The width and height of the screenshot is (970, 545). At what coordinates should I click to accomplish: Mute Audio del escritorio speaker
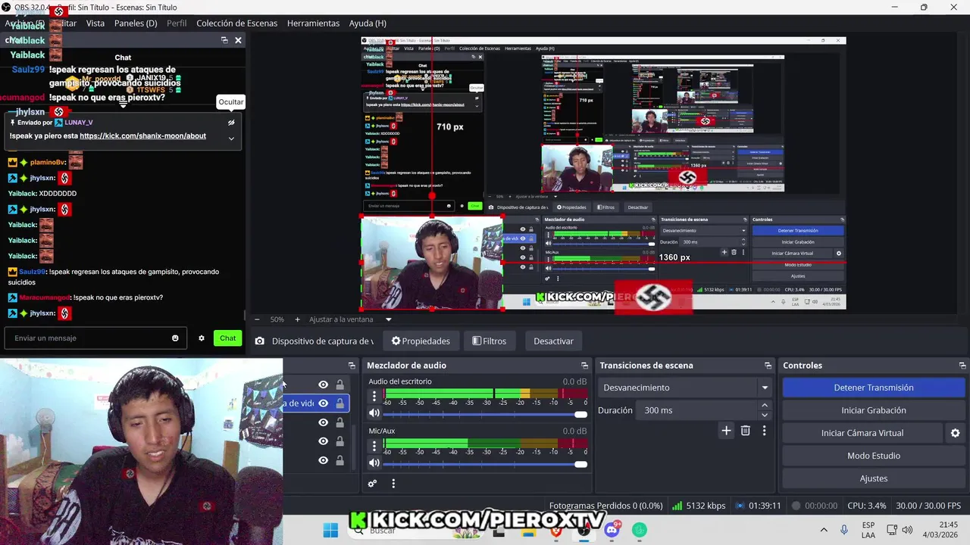click(374, 413)
